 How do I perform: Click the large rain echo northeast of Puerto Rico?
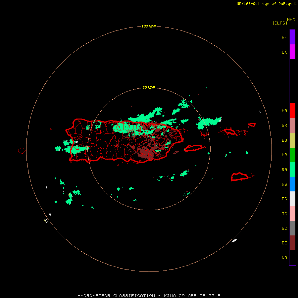point(208,123)
